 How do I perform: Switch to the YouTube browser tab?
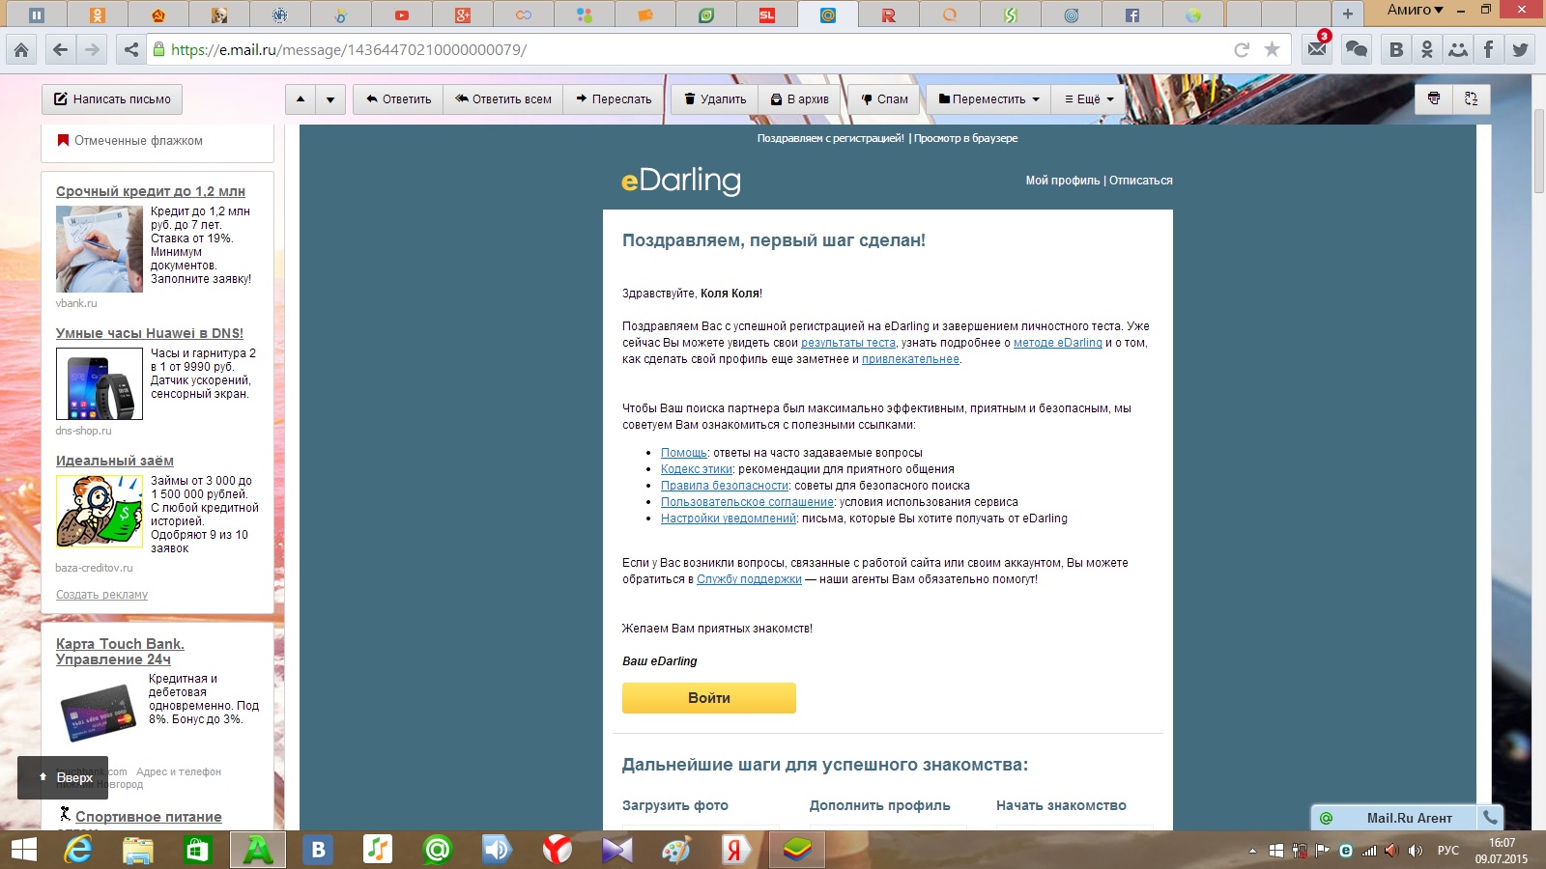click(402, 14)
